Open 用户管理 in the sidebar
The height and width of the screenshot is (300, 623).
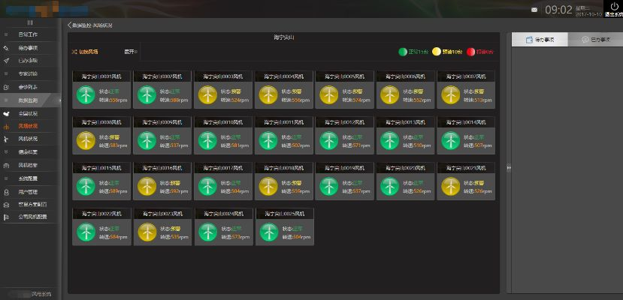point(29,192)
